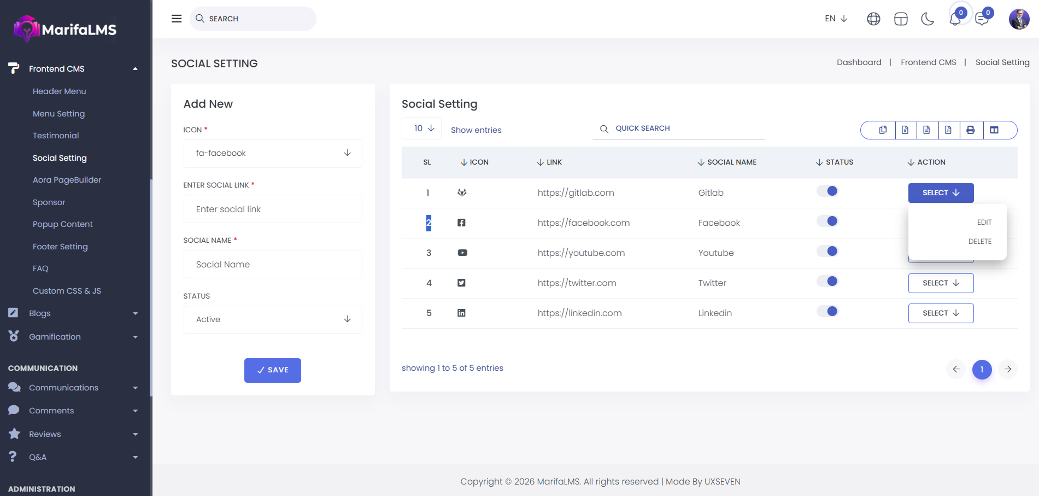Print the social setting table
1039x496 pixels.
click(x=971, y=130)
